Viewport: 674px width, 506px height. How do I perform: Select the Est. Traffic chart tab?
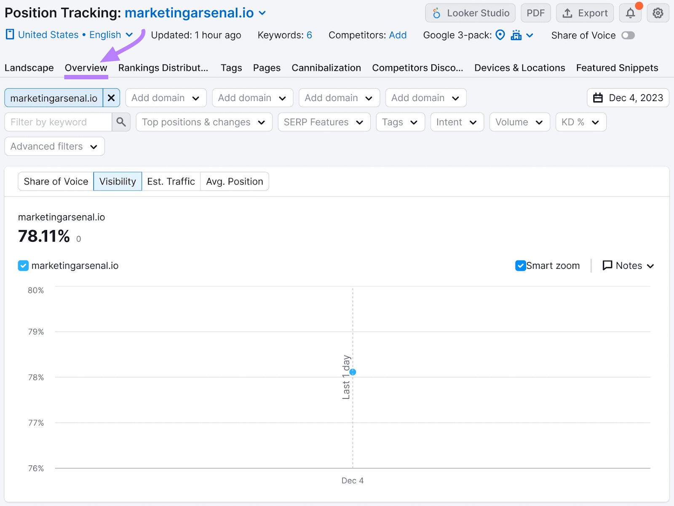[x=171, y=181]
